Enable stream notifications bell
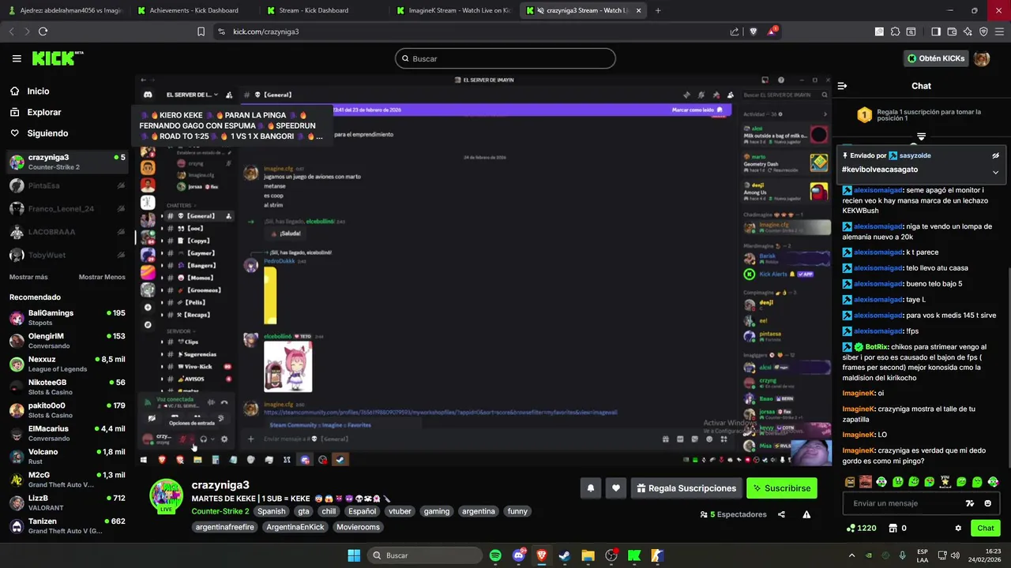This screenshot has height=568, width=1011. [x=590, y=488]
